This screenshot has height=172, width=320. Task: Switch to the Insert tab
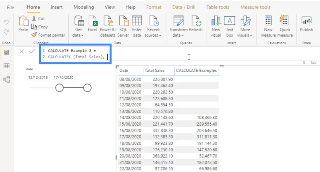point(56,7)
